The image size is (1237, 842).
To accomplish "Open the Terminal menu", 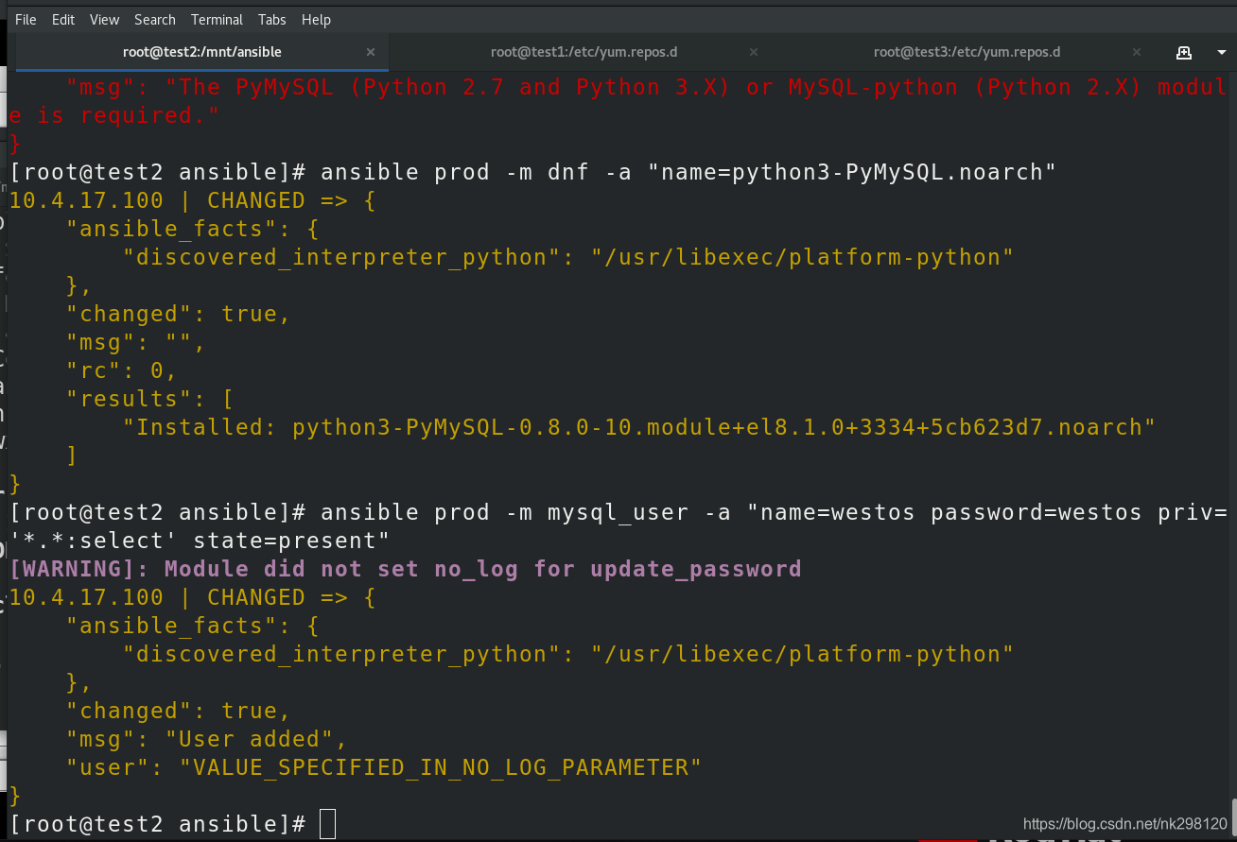I will (217, 19).
